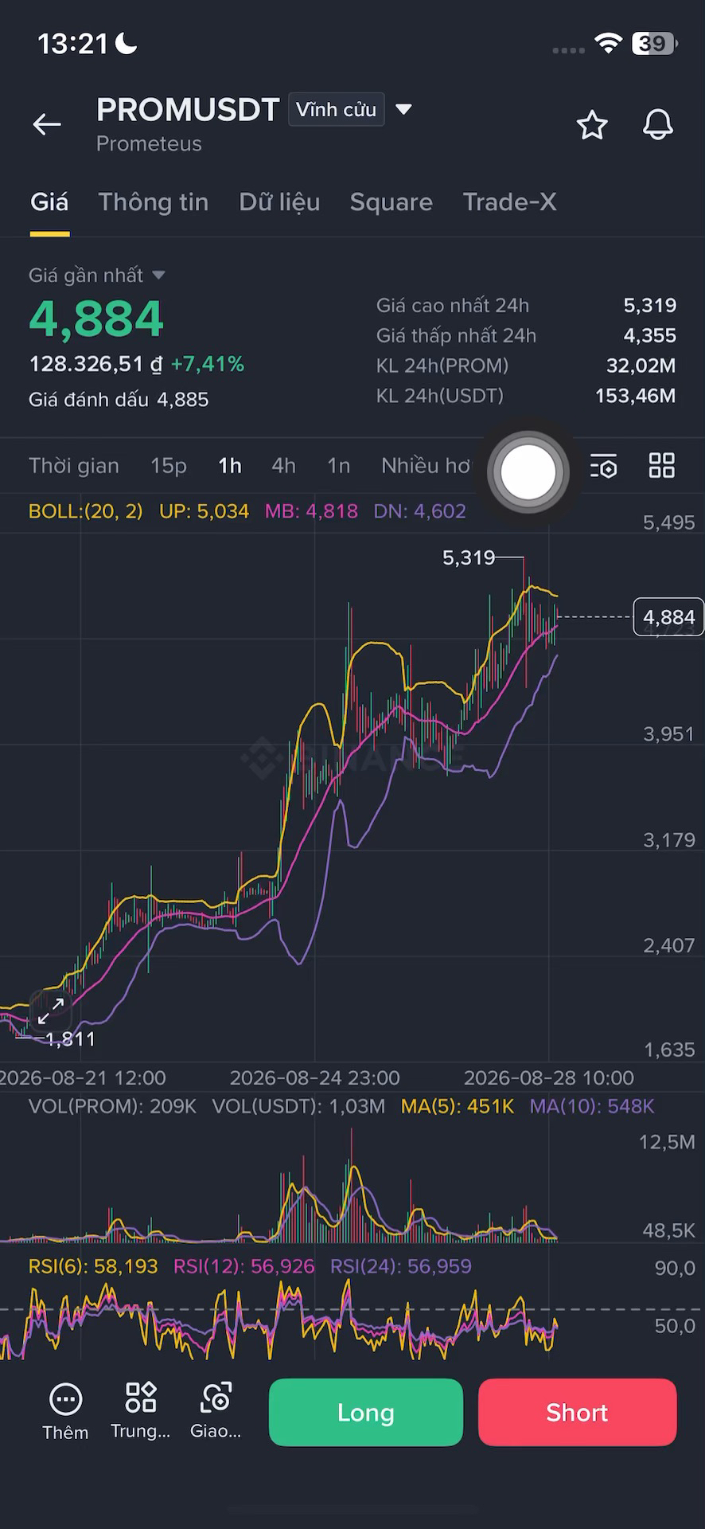Screen dimensions: 705x1529
Task: Add PROMUSDT to favorites with star icon
Action: [x=592, y=125]
